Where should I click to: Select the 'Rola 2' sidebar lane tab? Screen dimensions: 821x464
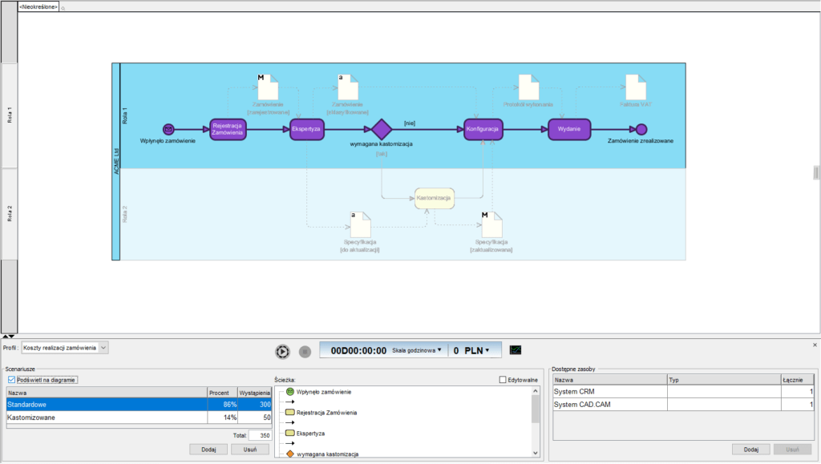click(x=10, y=213)
